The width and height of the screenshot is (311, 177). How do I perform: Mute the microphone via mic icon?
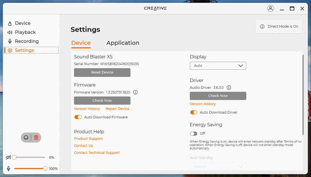coord(8,169)
